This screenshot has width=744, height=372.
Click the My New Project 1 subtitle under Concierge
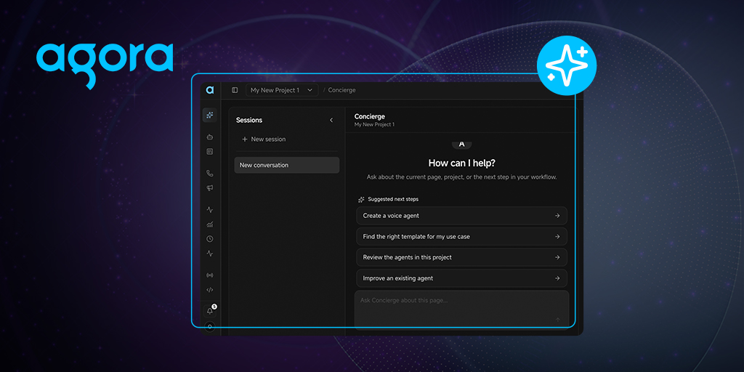click(374, 124)
